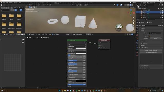Expand the Volume panel in World properties
This screenshot has width=164, height=92.
click(x=142, y=41)
